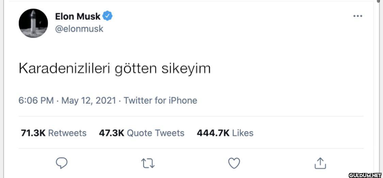Open the share tweet icon

(x=320, y=163)
